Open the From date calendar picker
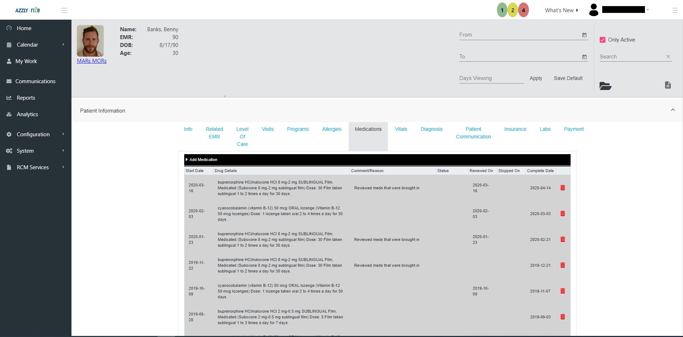This screenshot has height=337, width=683. tap(584, 35)
